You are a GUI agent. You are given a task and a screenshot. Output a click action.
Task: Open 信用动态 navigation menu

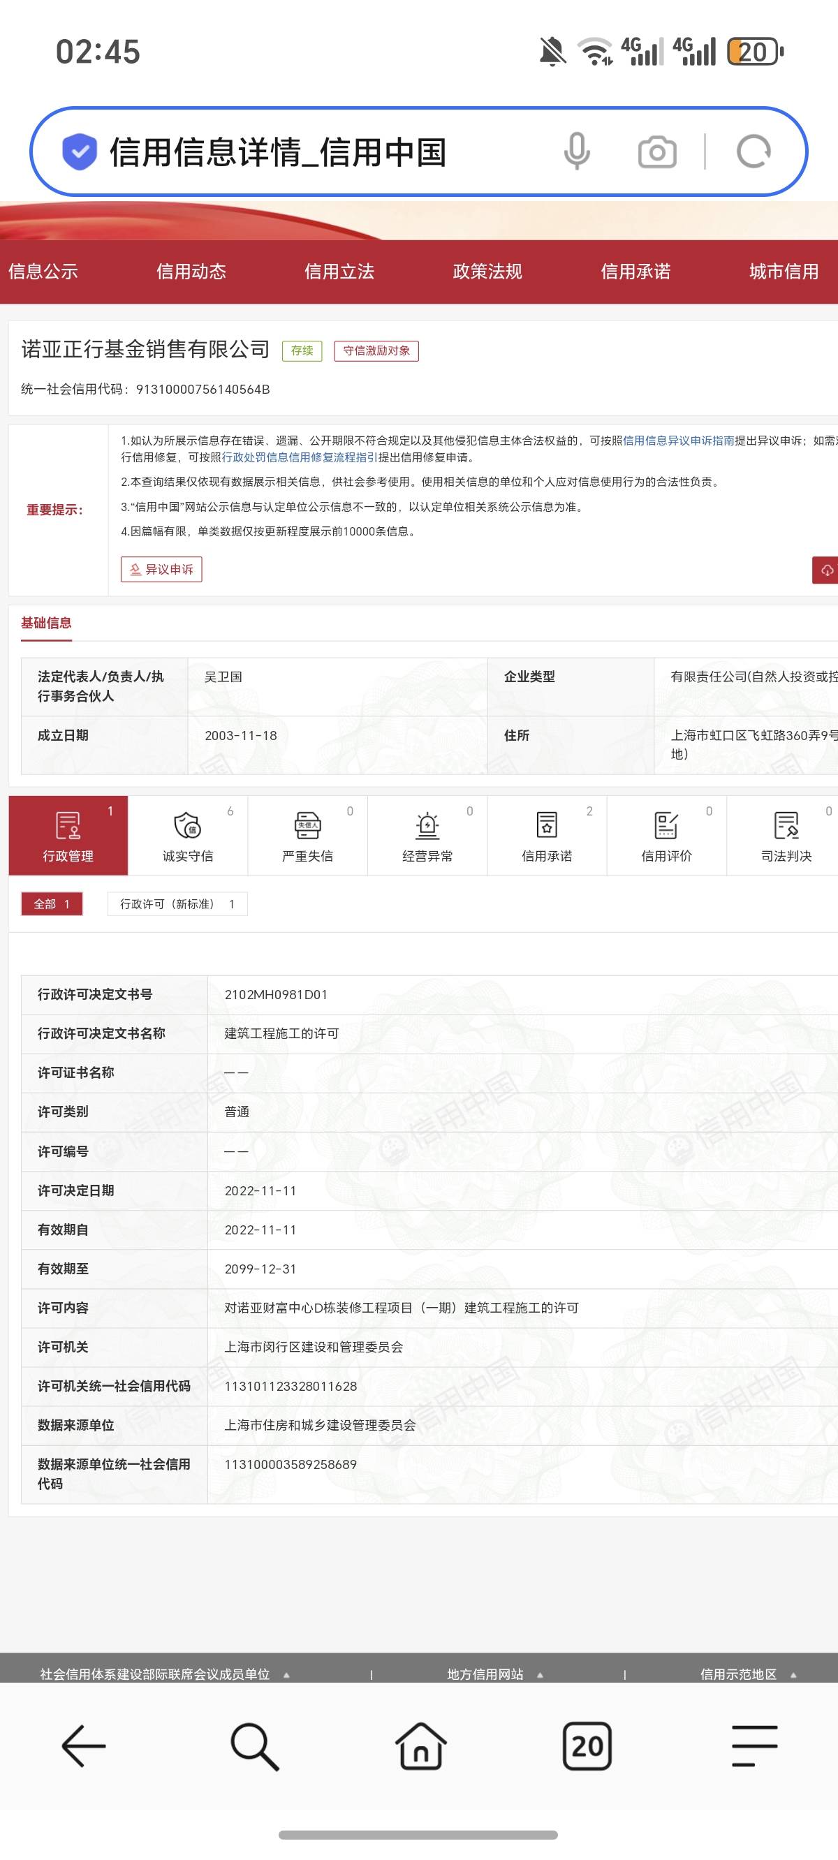pos(191,272)
